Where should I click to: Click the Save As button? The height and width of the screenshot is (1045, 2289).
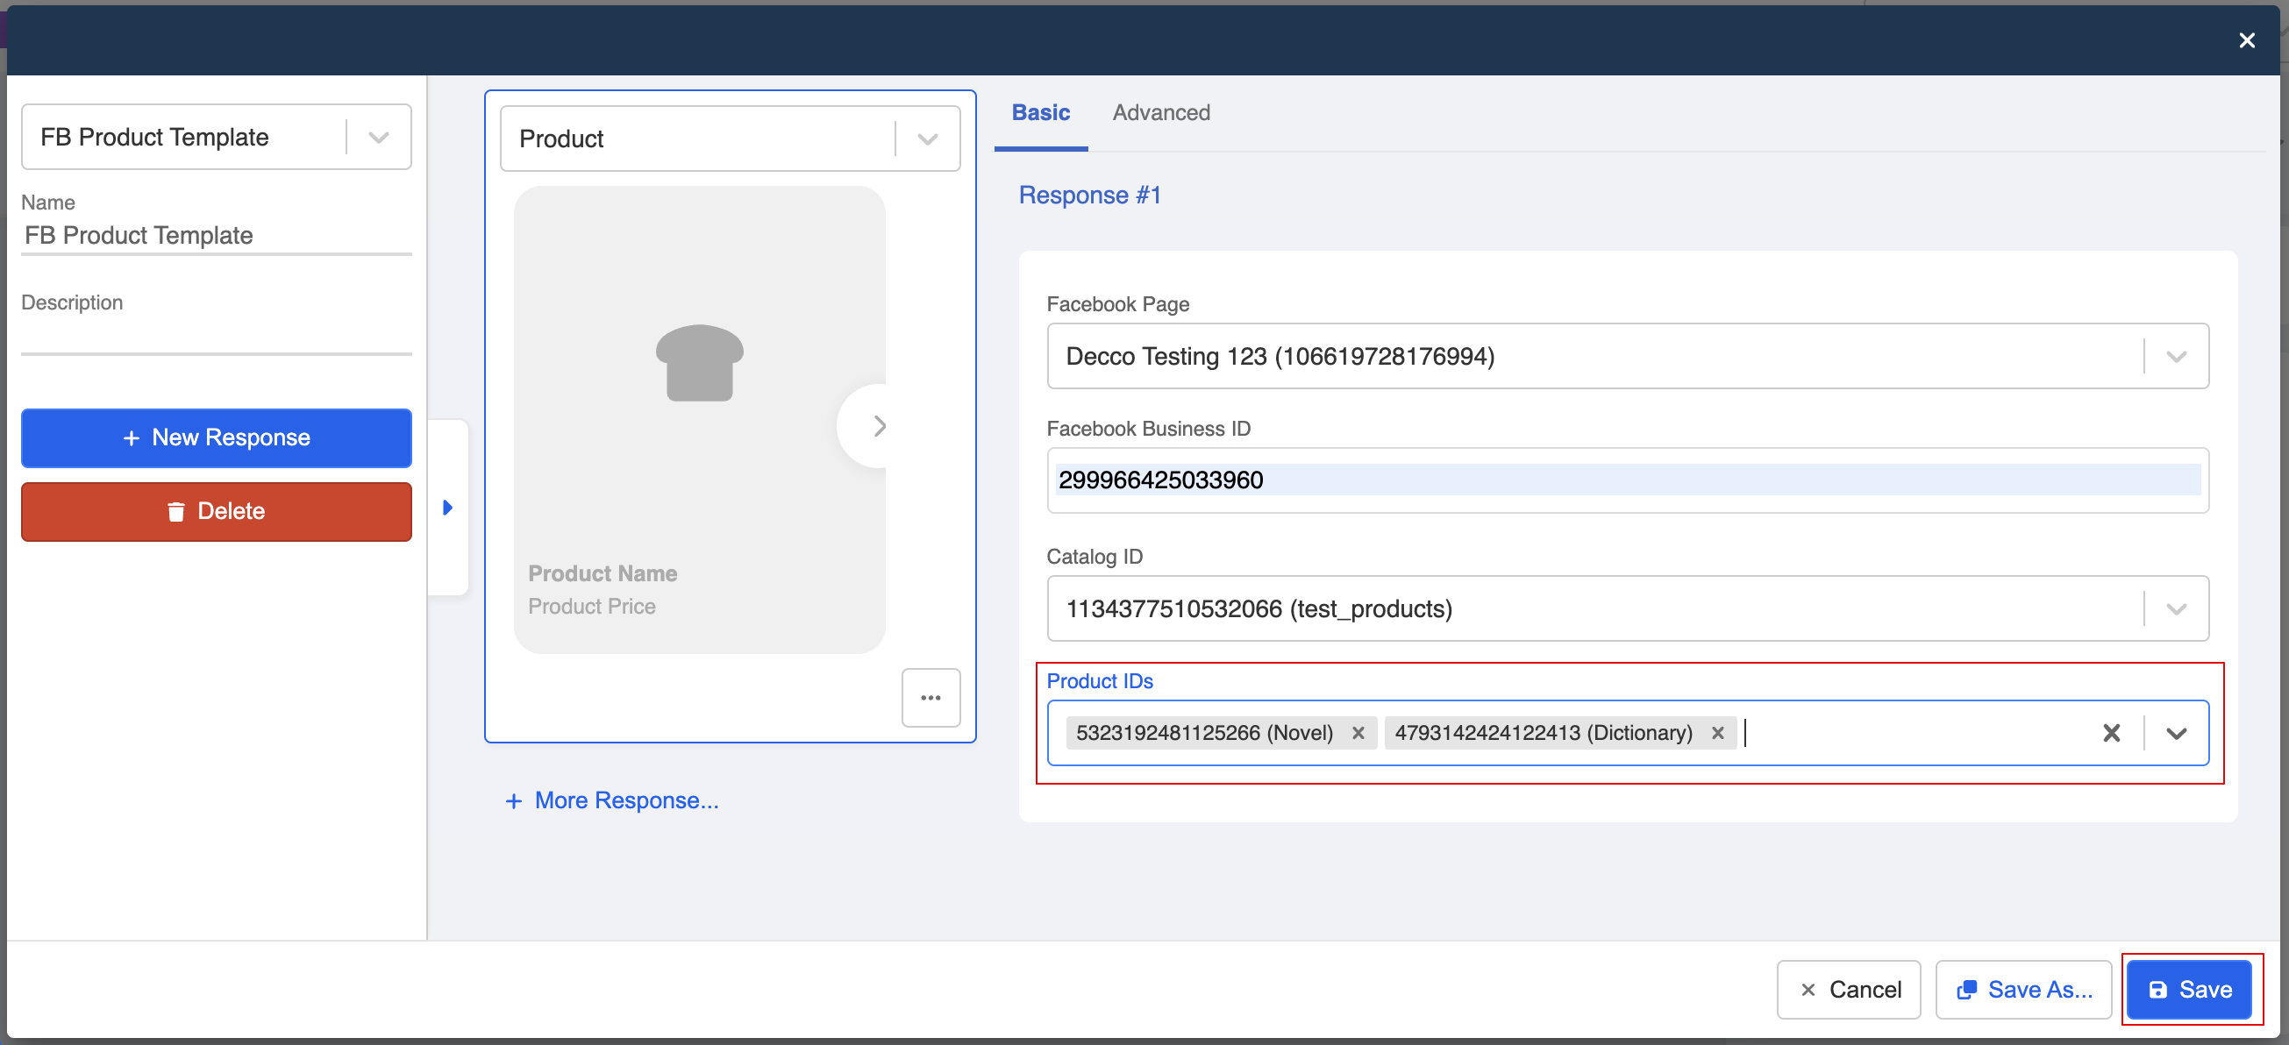point(2023,989)
